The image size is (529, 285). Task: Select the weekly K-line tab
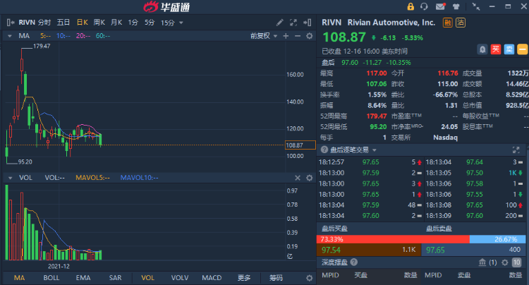99,23
